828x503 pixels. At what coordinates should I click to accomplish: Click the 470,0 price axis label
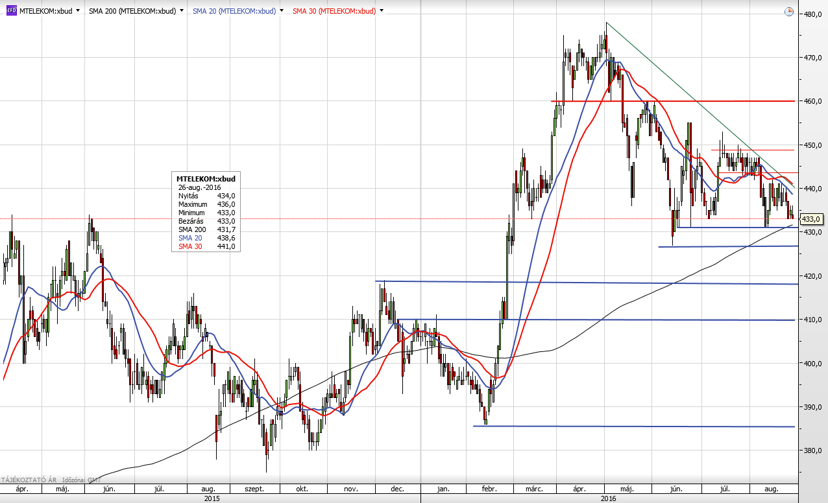point(813,58)
